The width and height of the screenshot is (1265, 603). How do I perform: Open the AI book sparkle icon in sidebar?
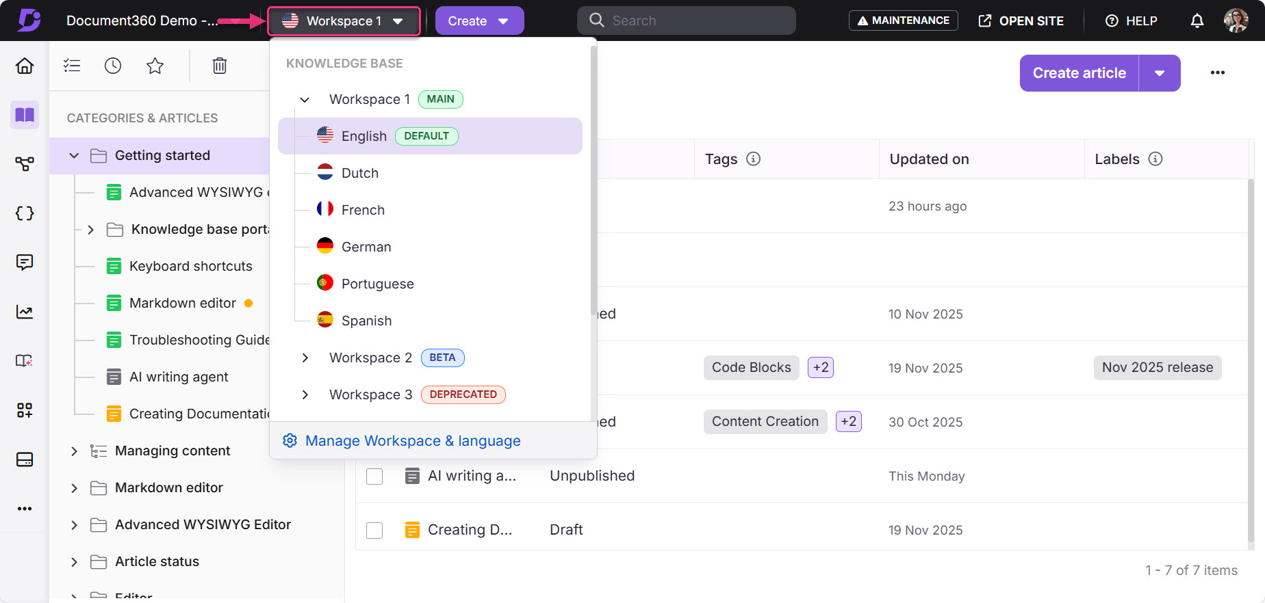(25, 361)
